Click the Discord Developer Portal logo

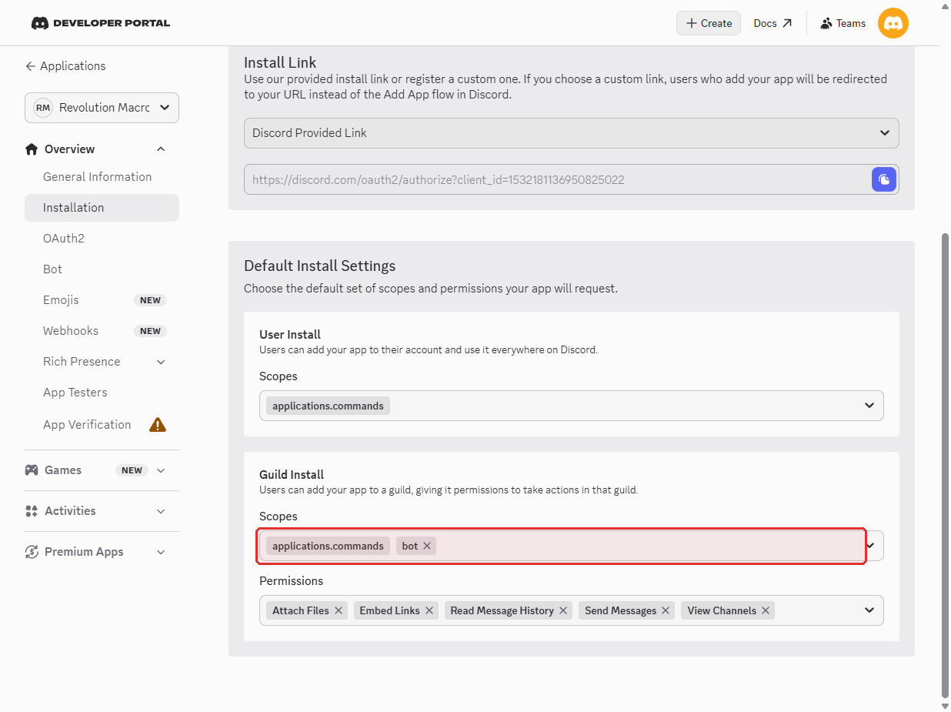(100, 23)
